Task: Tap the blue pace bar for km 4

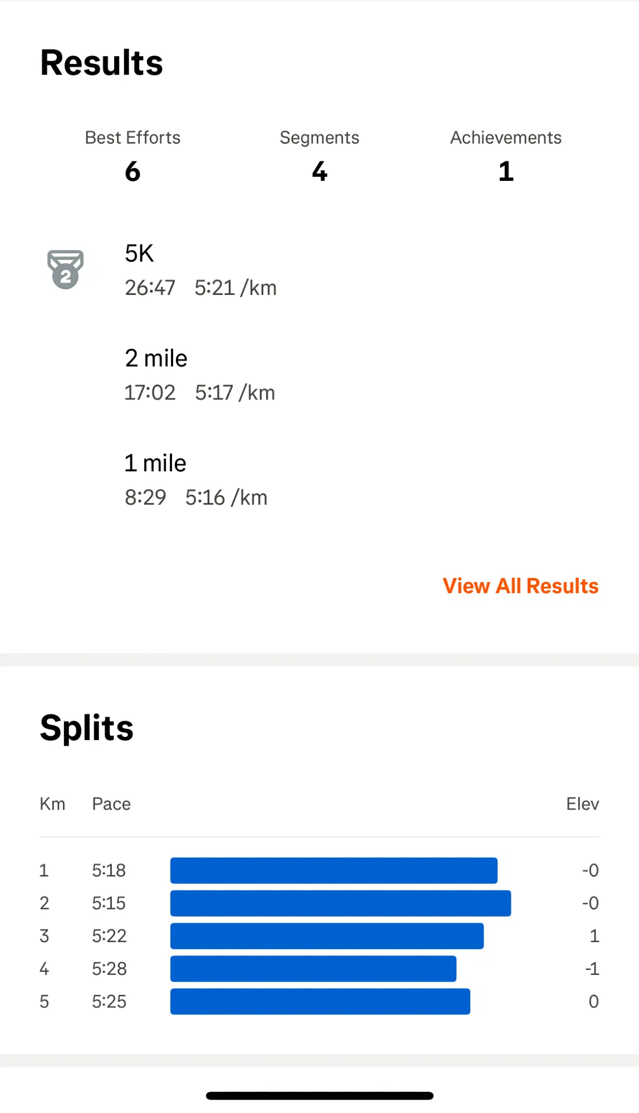Action: tap(313, 969)
